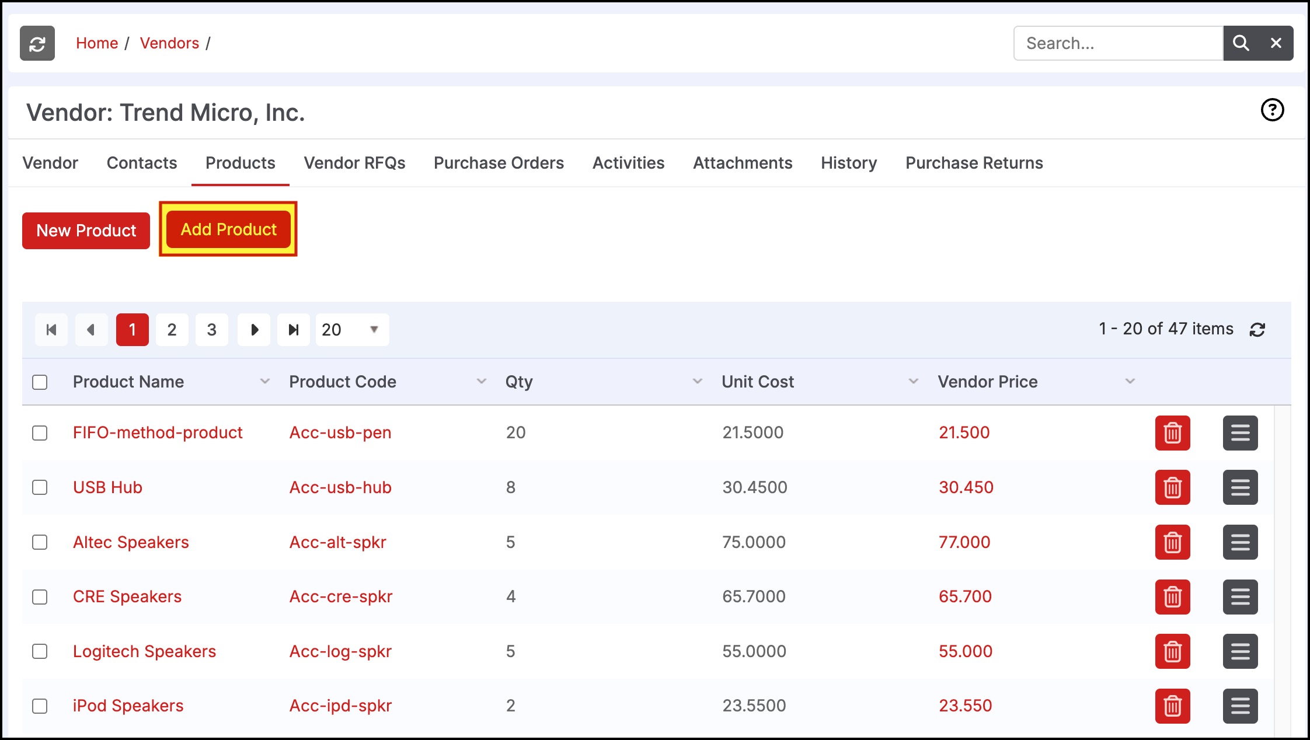Sort by the Unit Cost column header
The width and height of the screenshot is (1310, 740).
click(758, 382)
